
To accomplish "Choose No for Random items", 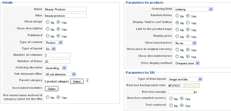I will pyautogui.click(x=177, y=16).
